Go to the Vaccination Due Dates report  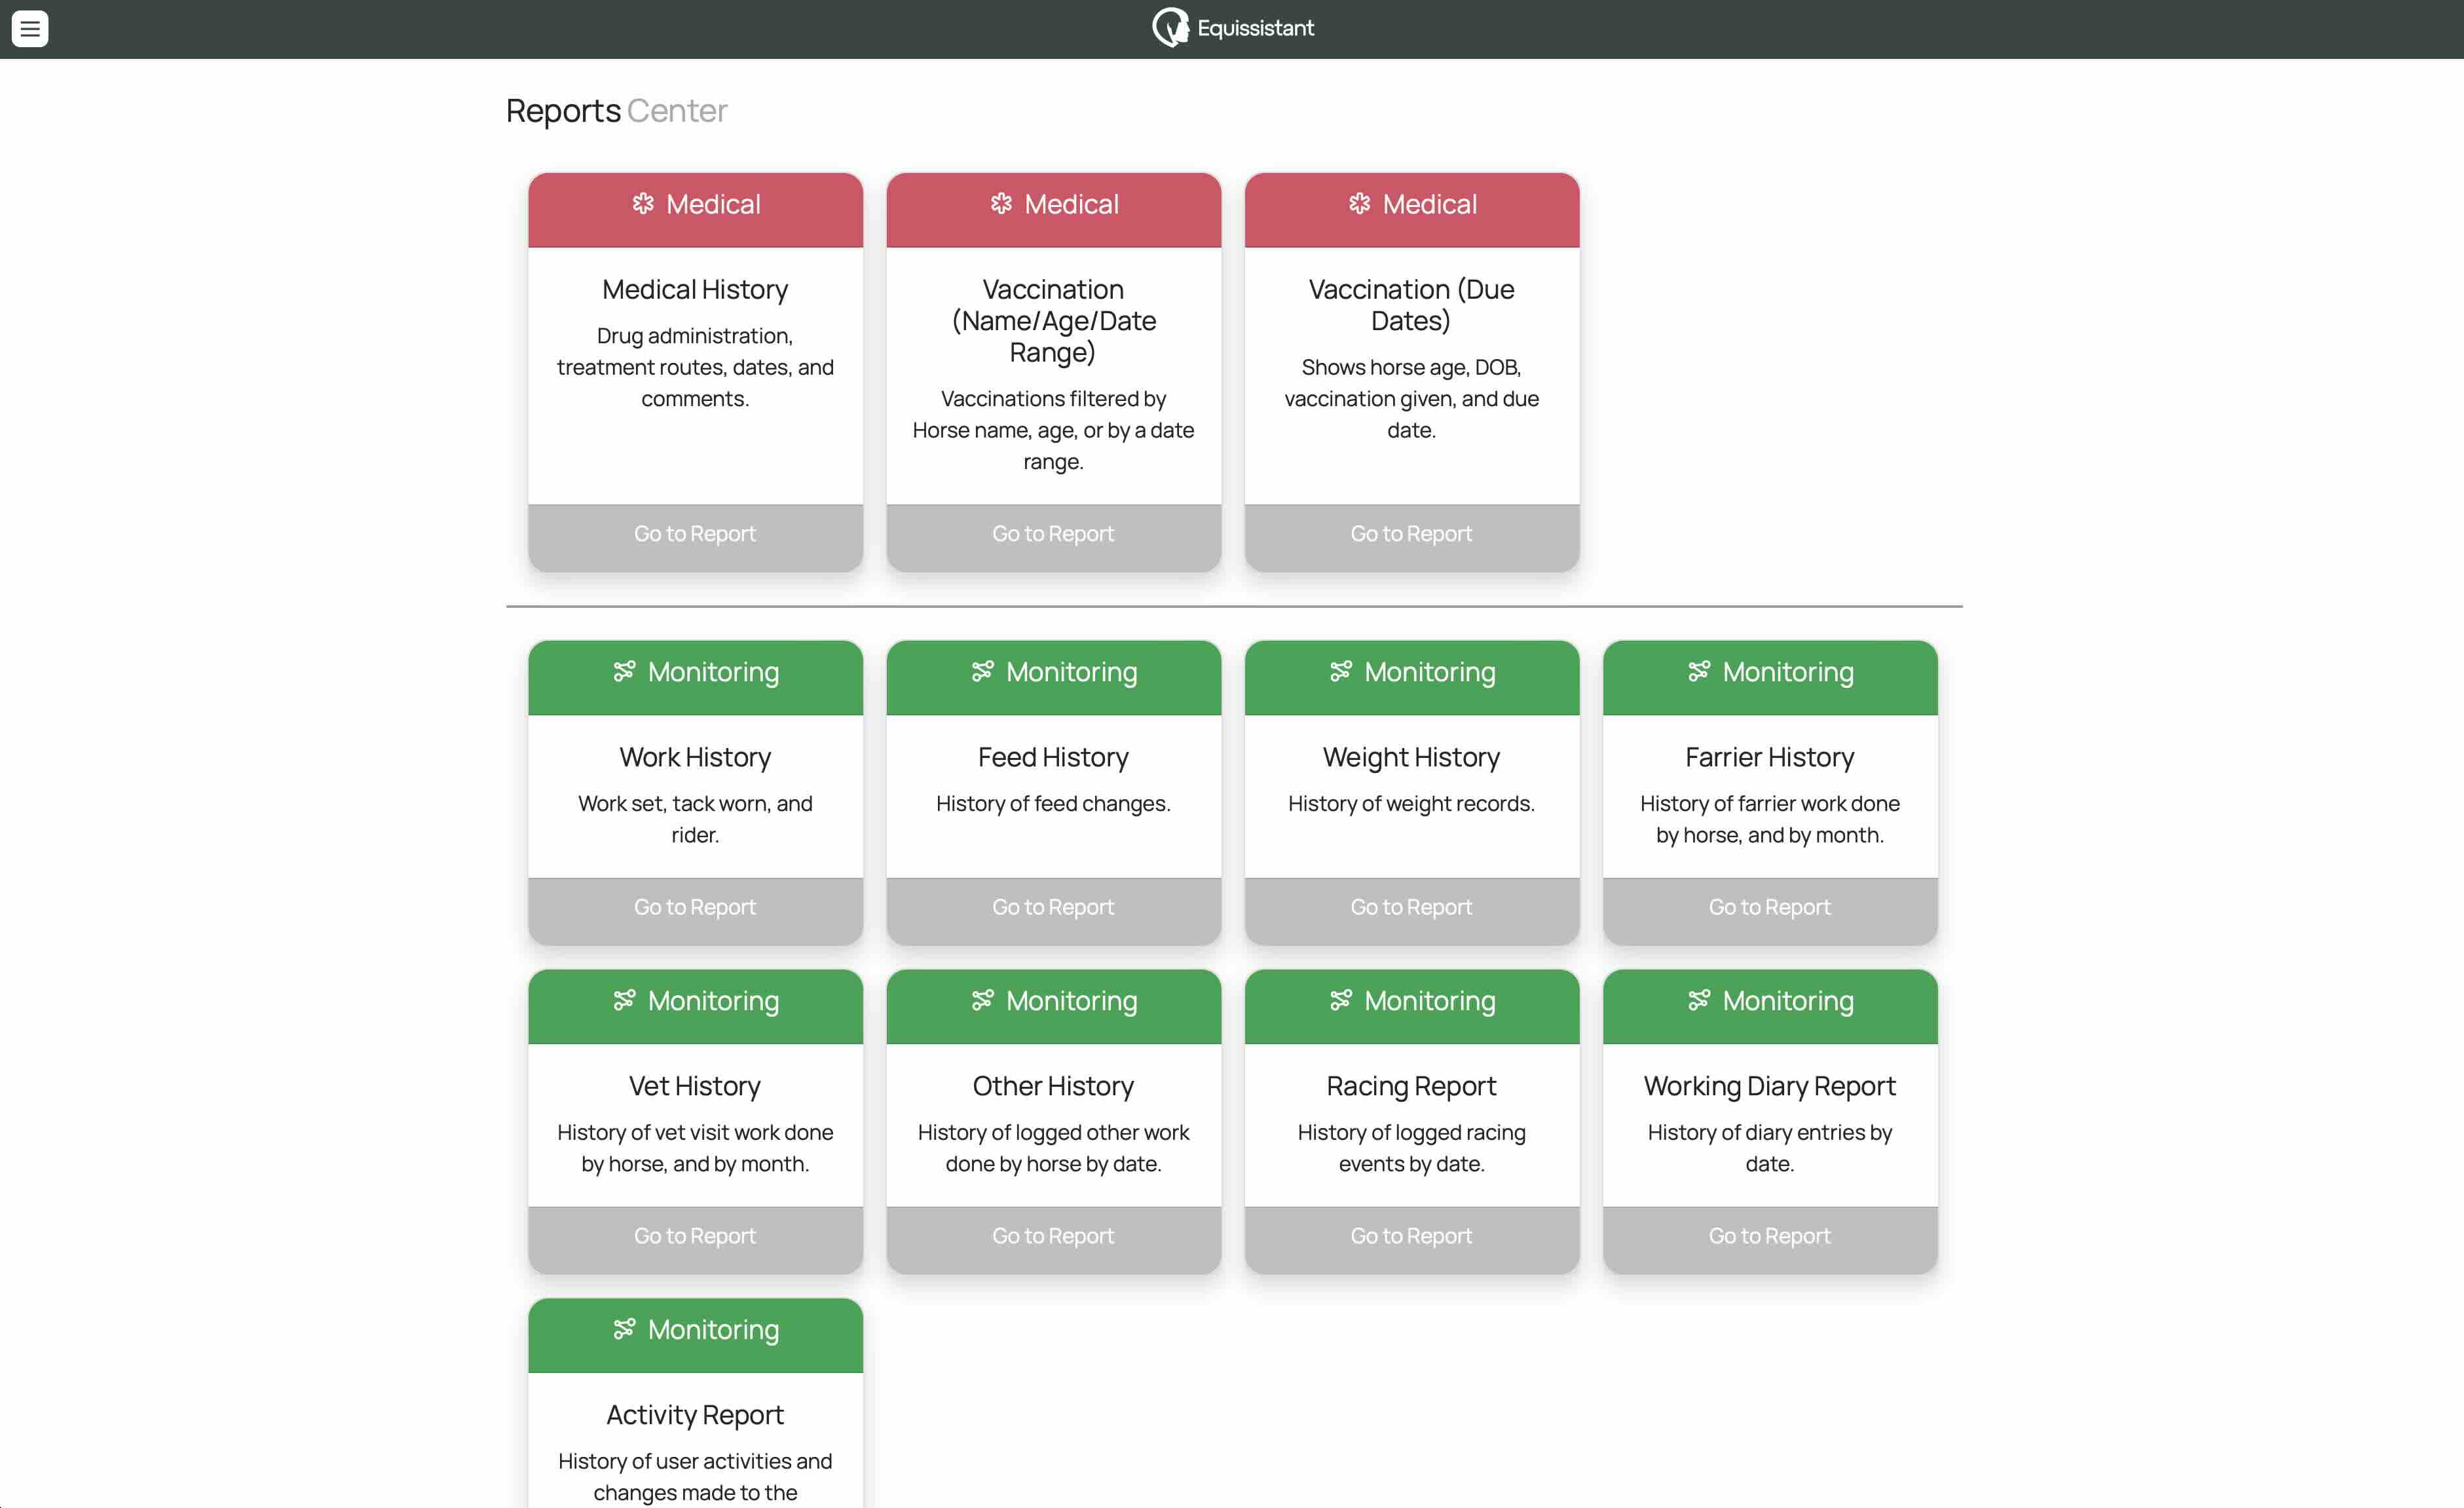[x=1411, y=534]
